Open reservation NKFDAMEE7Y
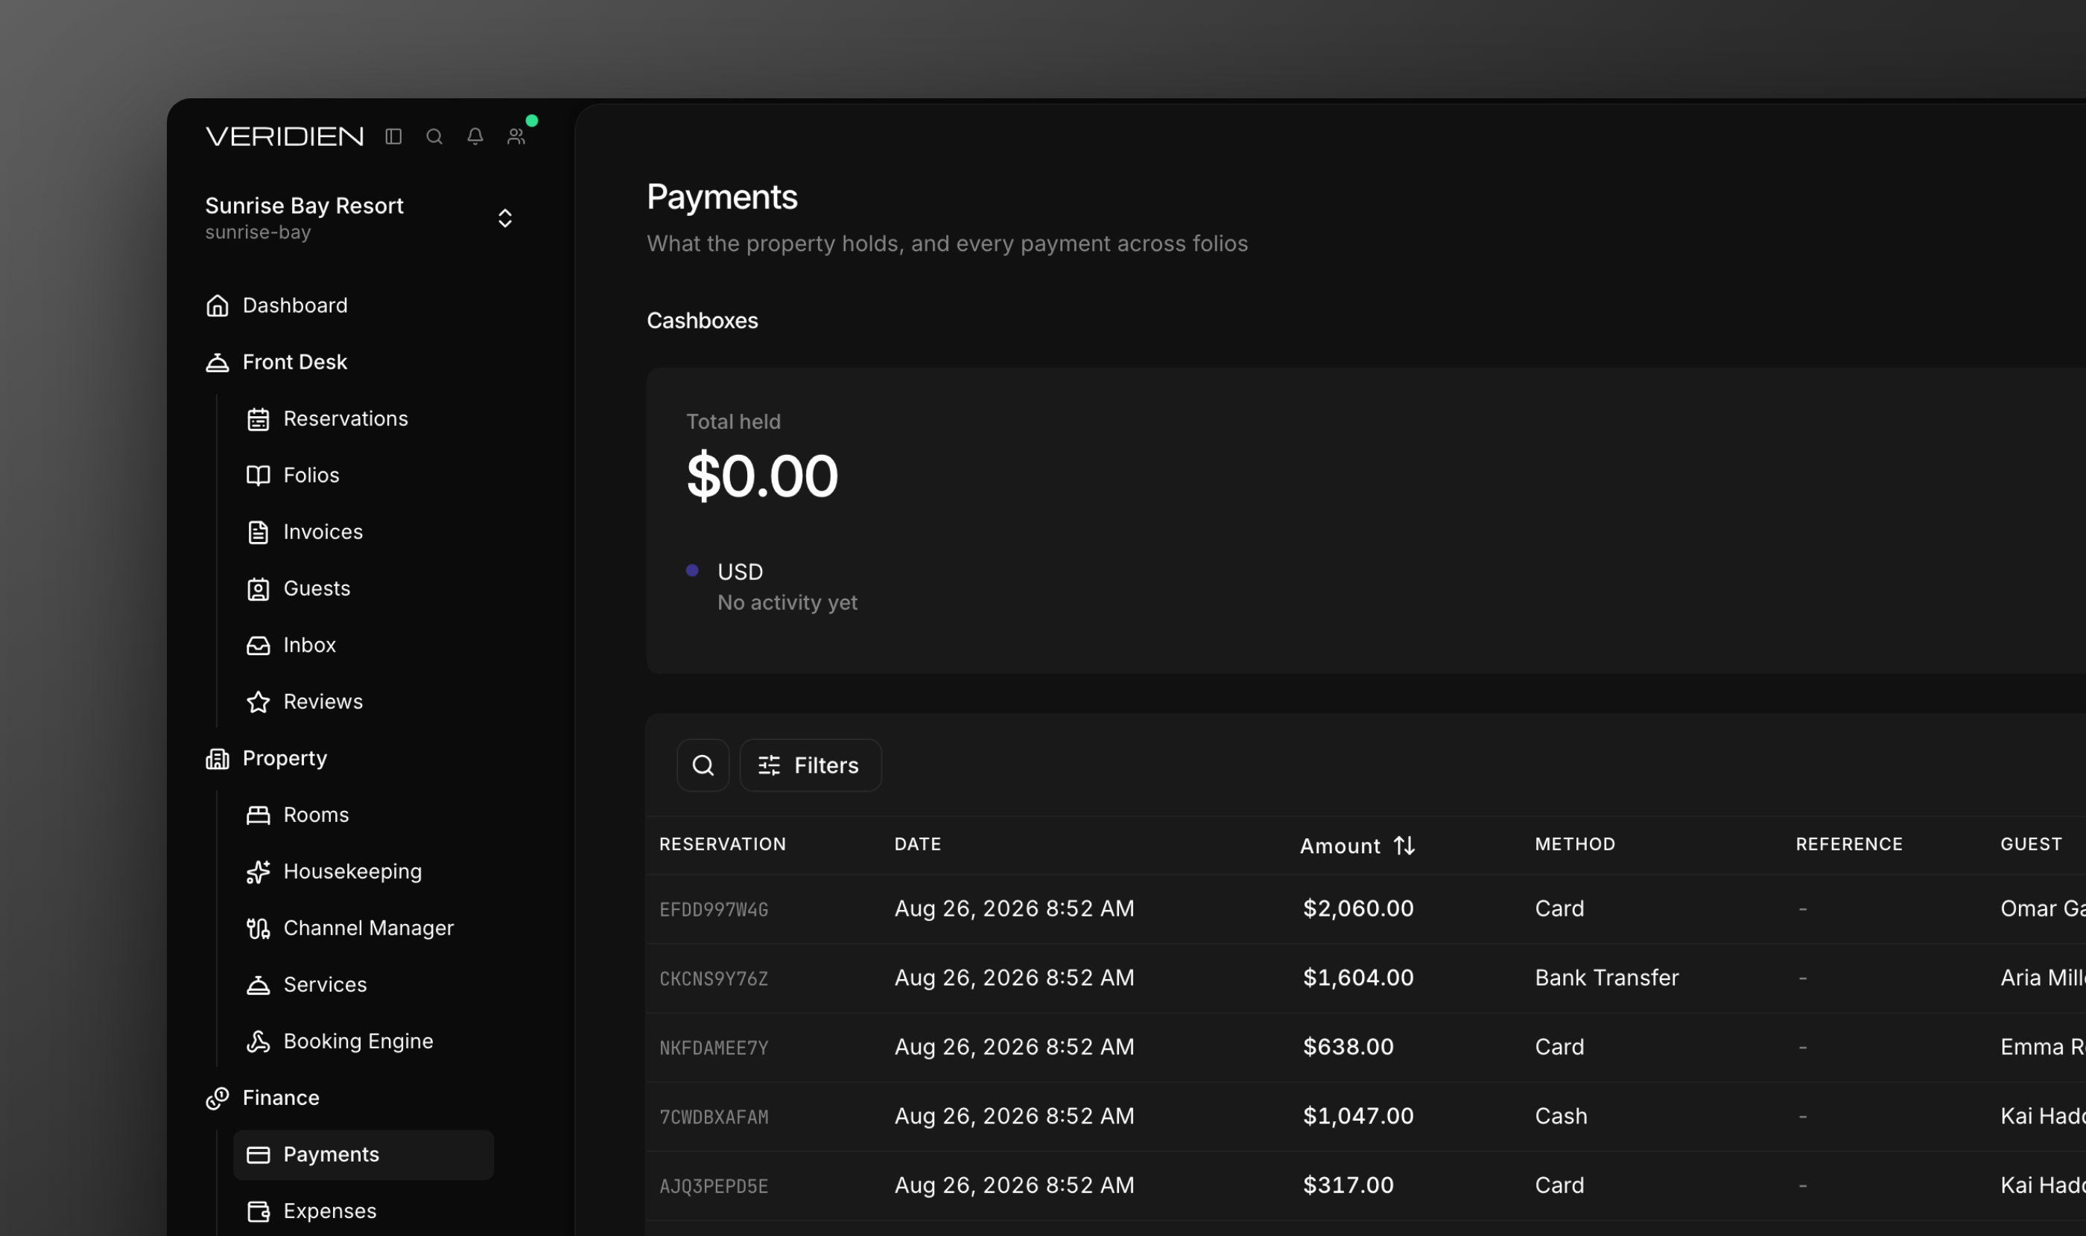 click(x=714, y=1048)
